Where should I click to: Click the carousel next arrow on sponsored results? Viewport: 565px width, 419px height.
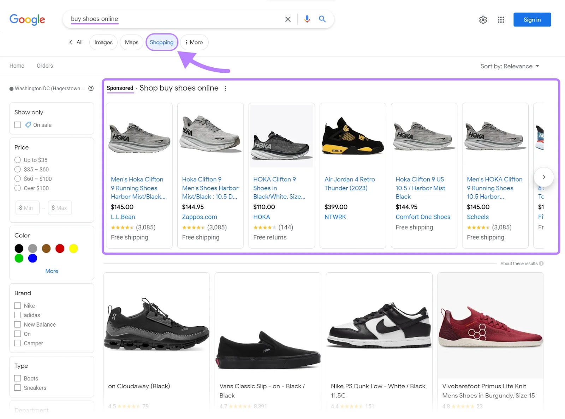[544, 177]
